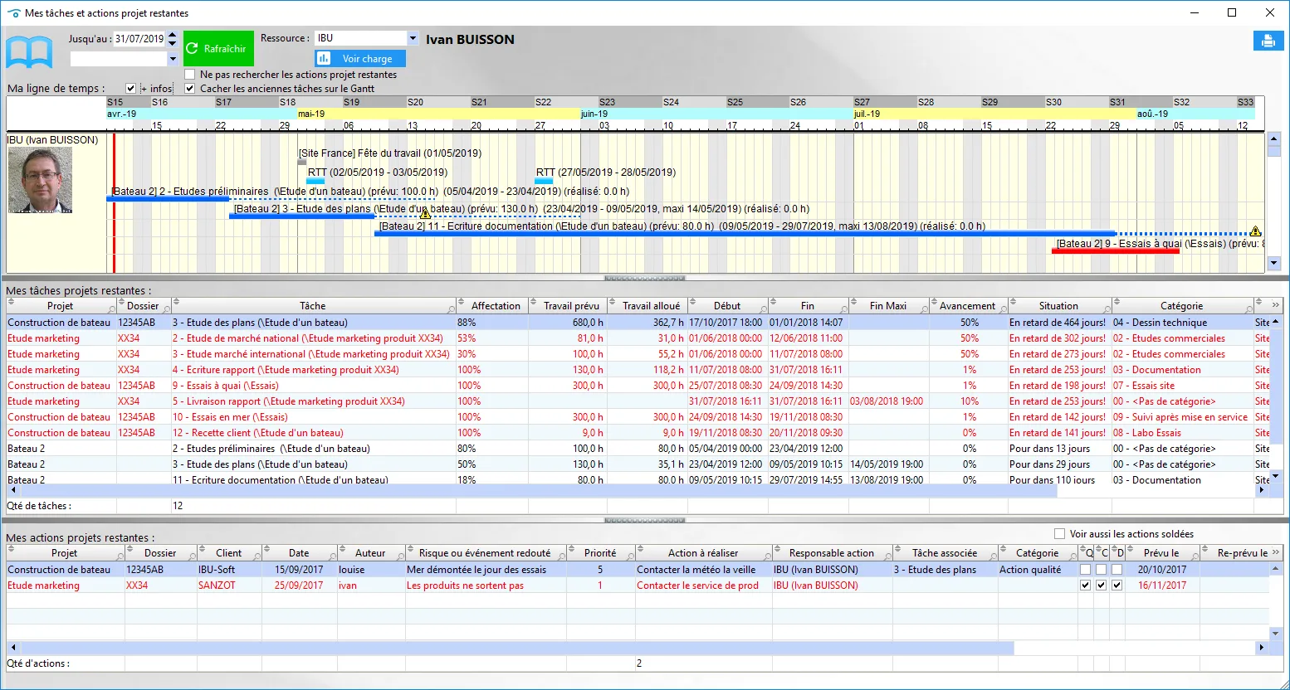Click the search icon in the Avancement column header
The height and width of the screenshot is (690, 1290).
pyautogui.click(x=1004, y=309)
